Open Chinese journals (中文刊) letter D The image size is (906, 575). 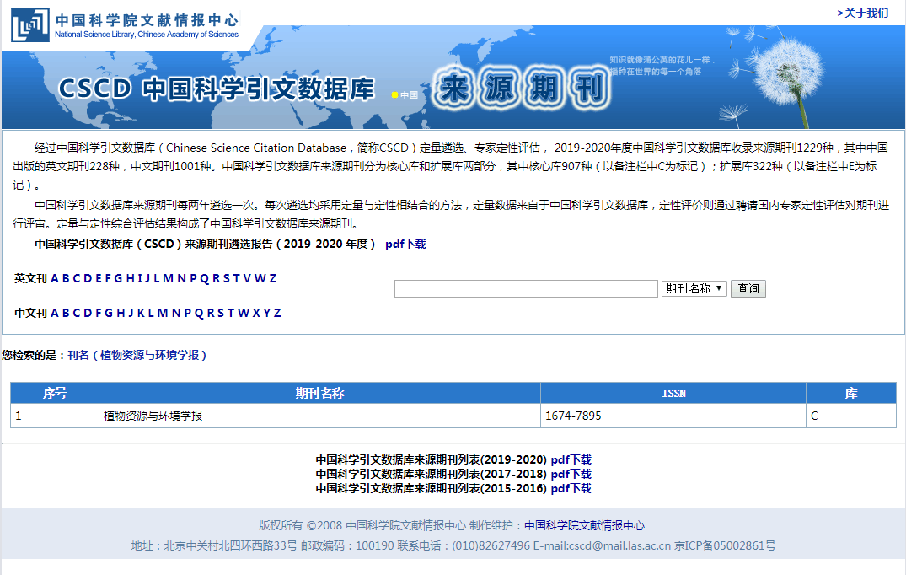(88, 314)
